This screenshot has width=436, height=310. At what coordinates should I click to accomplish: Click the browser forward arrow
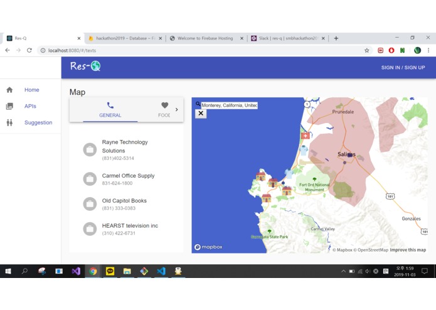(x=18, y=50)
